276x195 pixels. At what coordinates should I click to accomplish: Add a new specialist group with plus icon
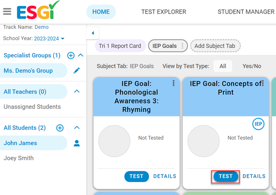[x=71, y=56]
